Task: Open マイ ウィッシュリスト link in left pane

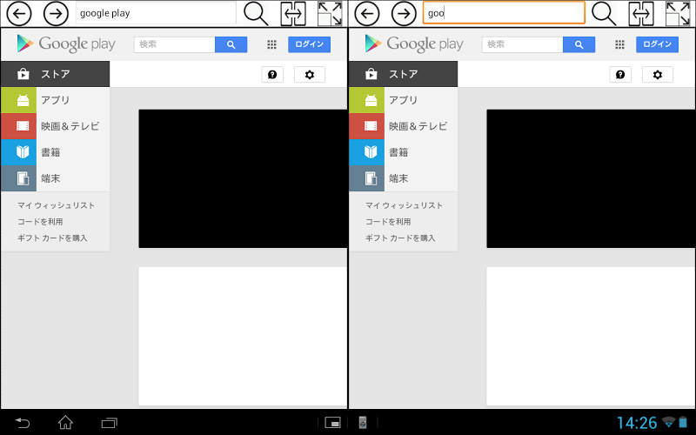Action: tap(56, 205)
